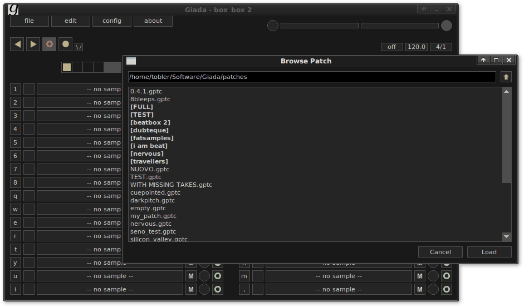Click the key button labeled 8

coord(16,182)
